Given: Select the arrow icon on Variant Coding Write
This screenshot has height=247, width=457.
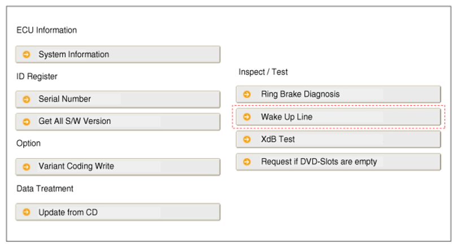Looking at the screenshot, I should [x=26, y=167].
